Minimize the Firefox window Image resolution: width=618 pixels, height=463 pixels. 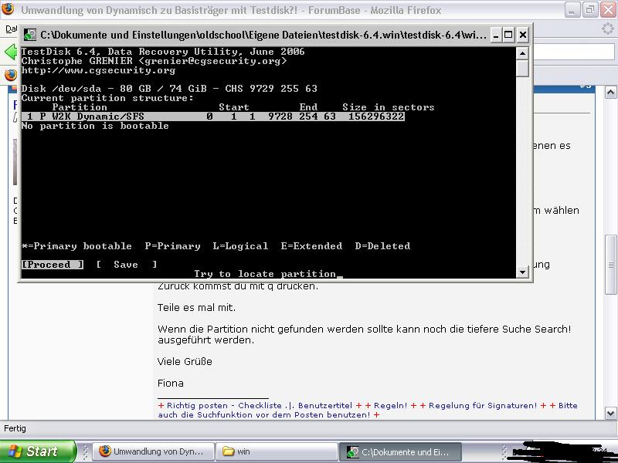coord(572,9)
